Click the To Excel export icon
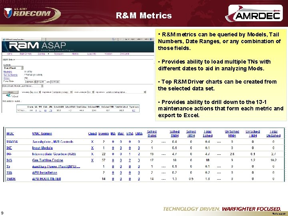The image size is (288, 216). point(8,95)
